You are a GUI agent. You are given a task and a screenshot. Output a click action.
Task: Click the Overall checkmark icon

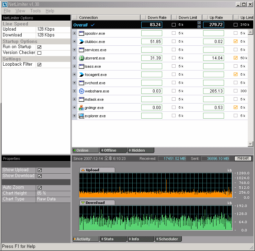point(92,25)
